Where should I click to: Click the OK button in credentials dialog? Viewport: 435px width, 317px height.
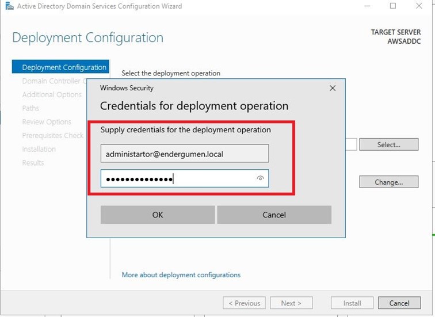(158, 215)
